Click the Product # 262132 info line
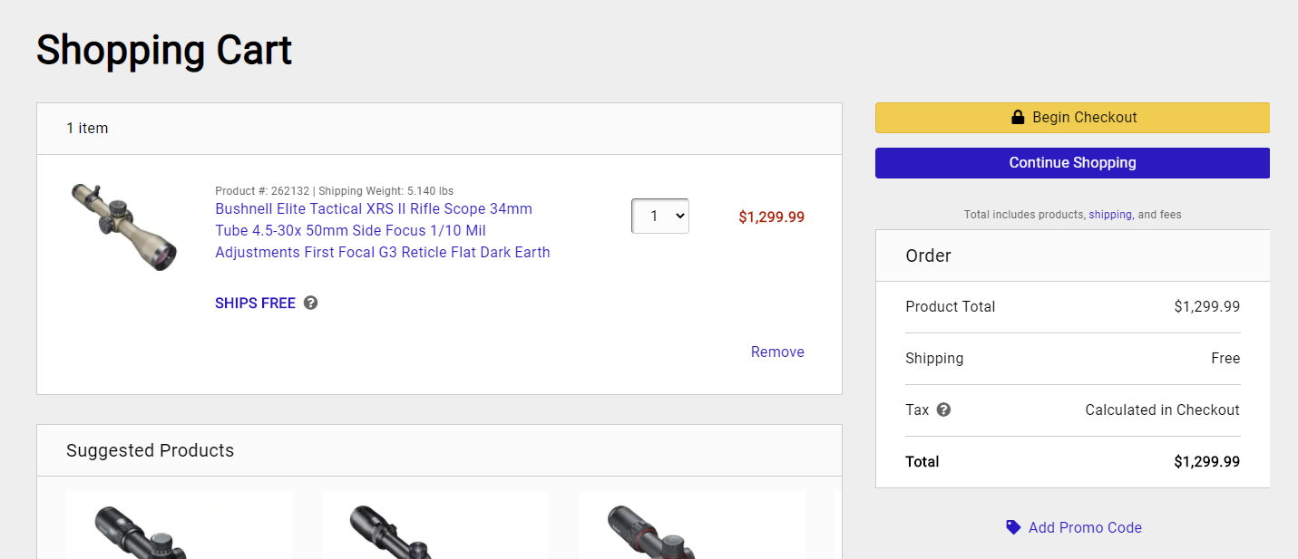1298x559 pixels. pos(334,191)
